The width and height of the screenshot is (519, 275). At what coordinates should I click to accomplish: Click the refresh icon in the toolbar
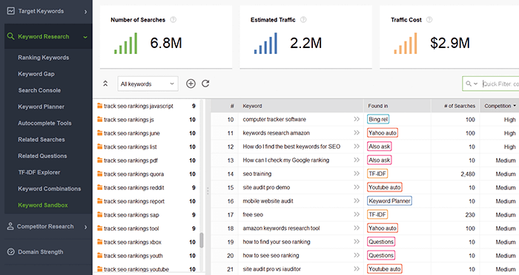tap(205, 84)
